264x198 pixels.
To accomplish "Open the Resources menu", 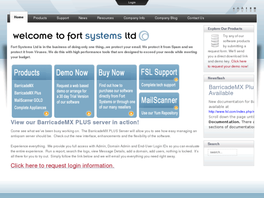I will click(105, 18).
